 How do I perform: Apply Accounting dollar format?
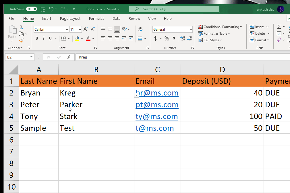pyautogui.click(x=156, y=38)
